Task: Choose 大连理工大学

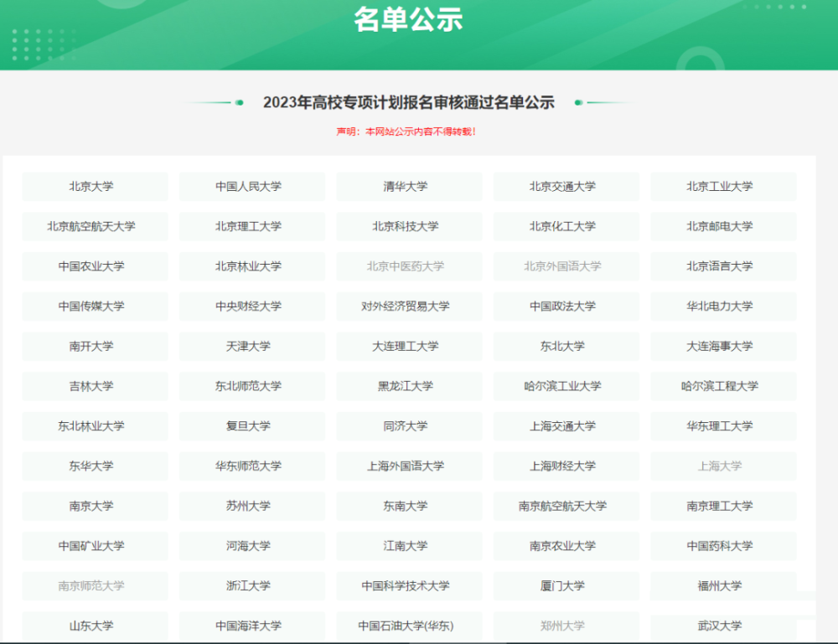Action: coord(410,347)
